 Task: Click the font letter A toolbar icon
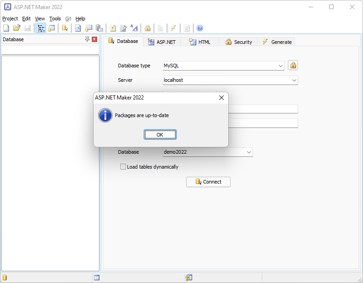tap(134, 28)
